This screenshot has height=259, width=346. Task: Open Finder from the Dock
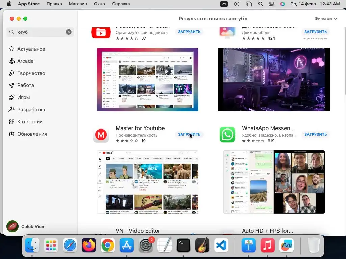pos(32,245)
